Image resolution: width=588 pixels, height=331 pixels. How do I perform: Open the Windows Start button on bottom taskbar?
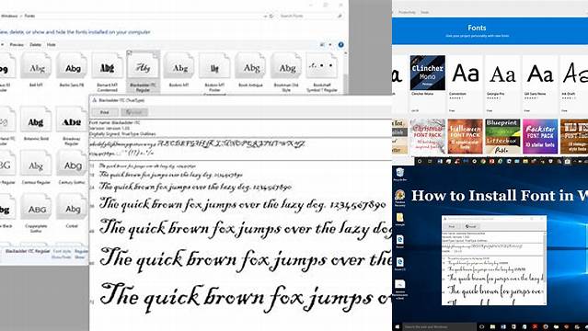[398, 327]
